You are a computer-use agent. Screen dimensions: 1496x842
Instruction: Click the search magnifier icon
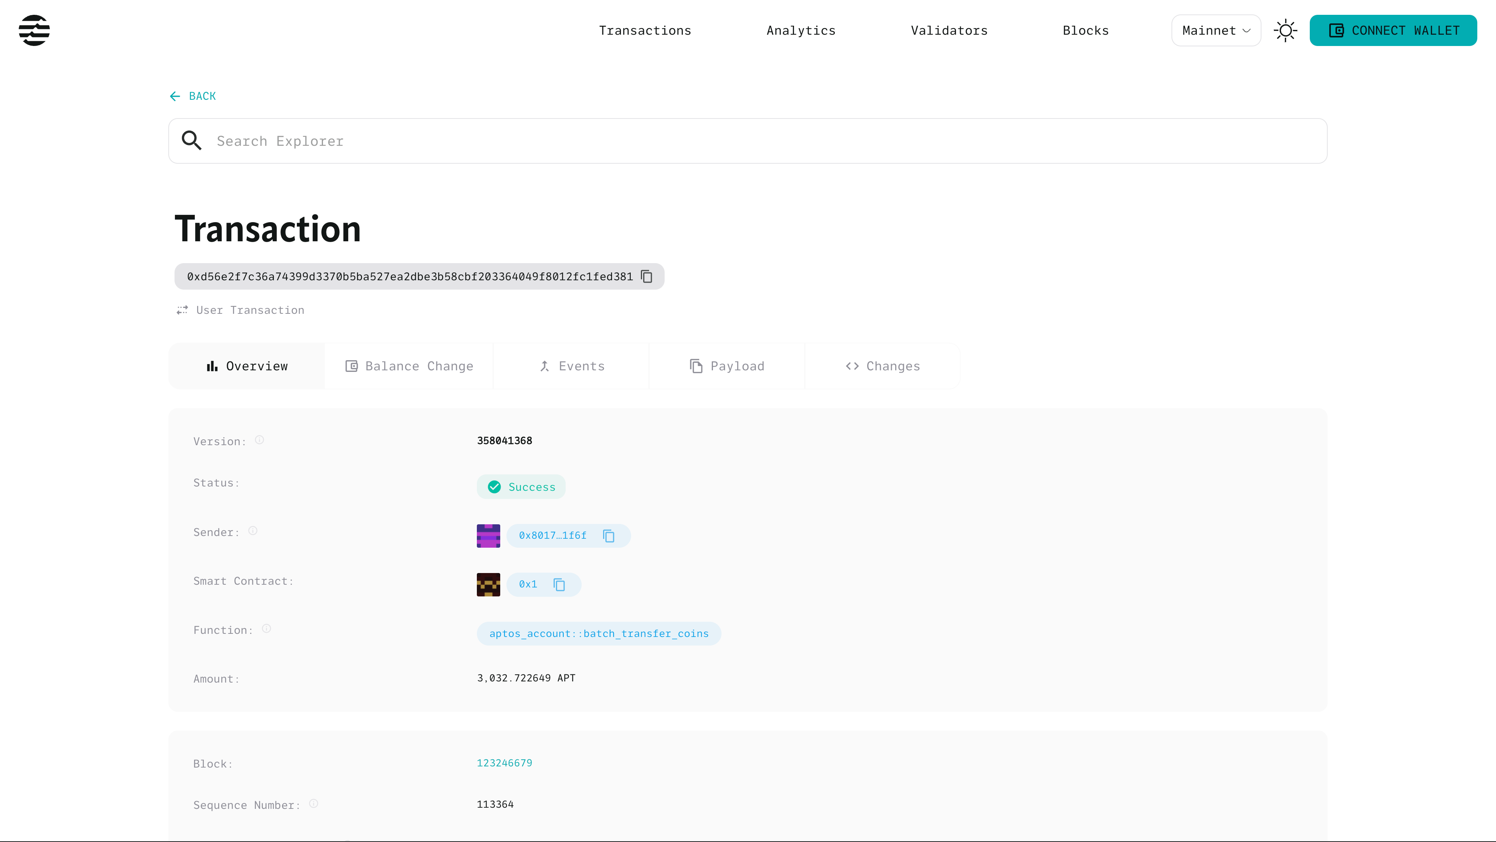coord(192,141)
